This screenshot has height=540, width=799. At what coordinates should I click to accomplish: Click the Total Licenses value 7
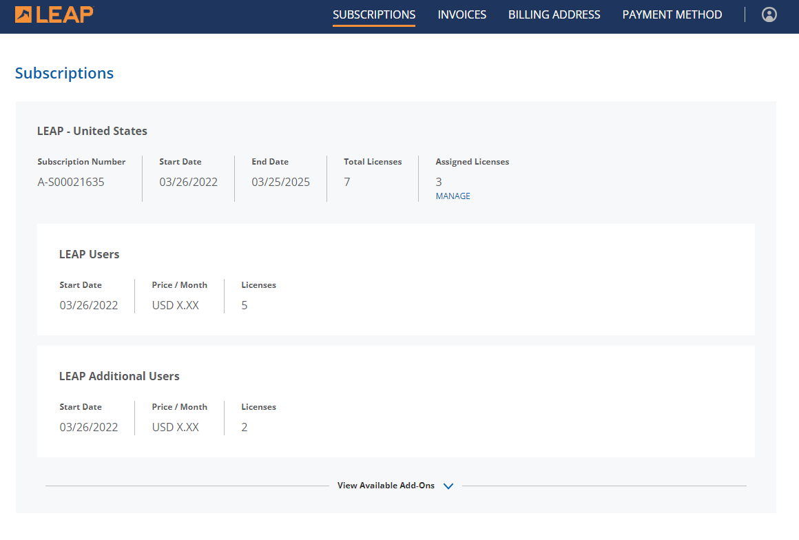(347, 182)
